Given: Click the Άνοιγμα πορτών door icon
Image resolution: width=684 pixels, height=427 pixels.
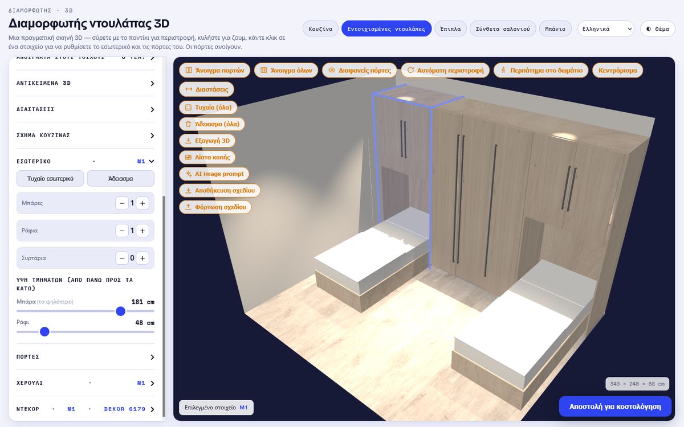Looking at the screenshot, I should [x=189, y=71].
